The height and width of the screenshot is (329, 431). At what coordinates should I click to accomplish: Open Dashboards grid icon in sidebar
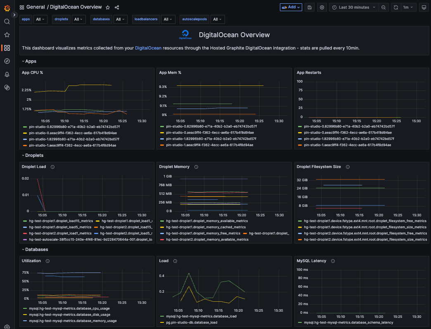click(x=7, y=48)
